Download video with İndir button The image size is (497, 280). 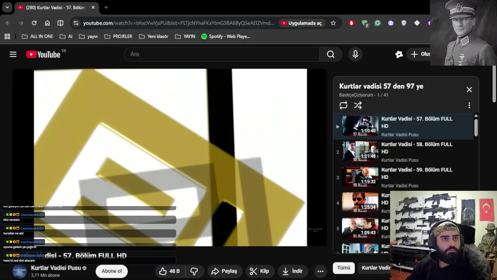[292, 271]
